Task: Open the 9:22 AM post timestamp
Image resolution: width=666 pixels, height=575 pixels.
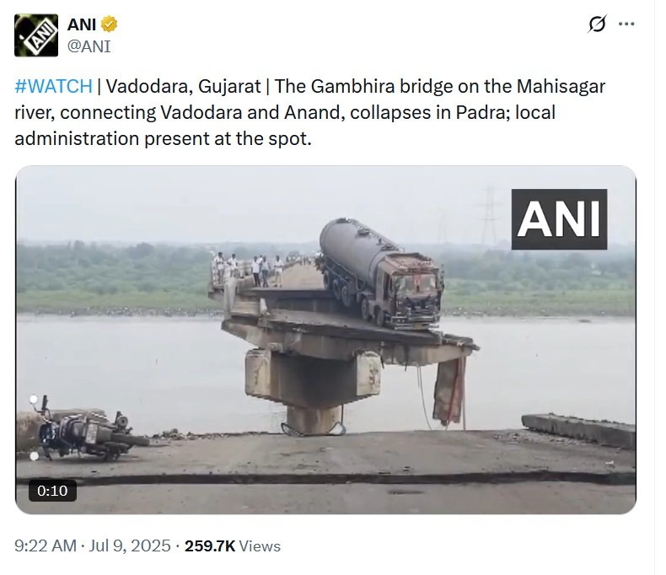Action: pos(46,545)
